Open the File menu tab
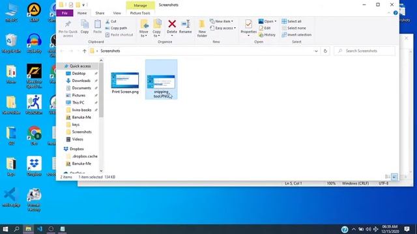Screen dimensions: 417x234 click(x=65, y=13)
